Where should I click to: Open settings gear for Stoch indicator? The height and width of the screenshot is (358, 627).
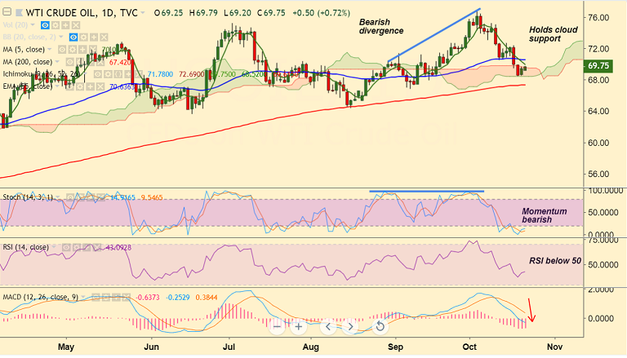[80, 197]
